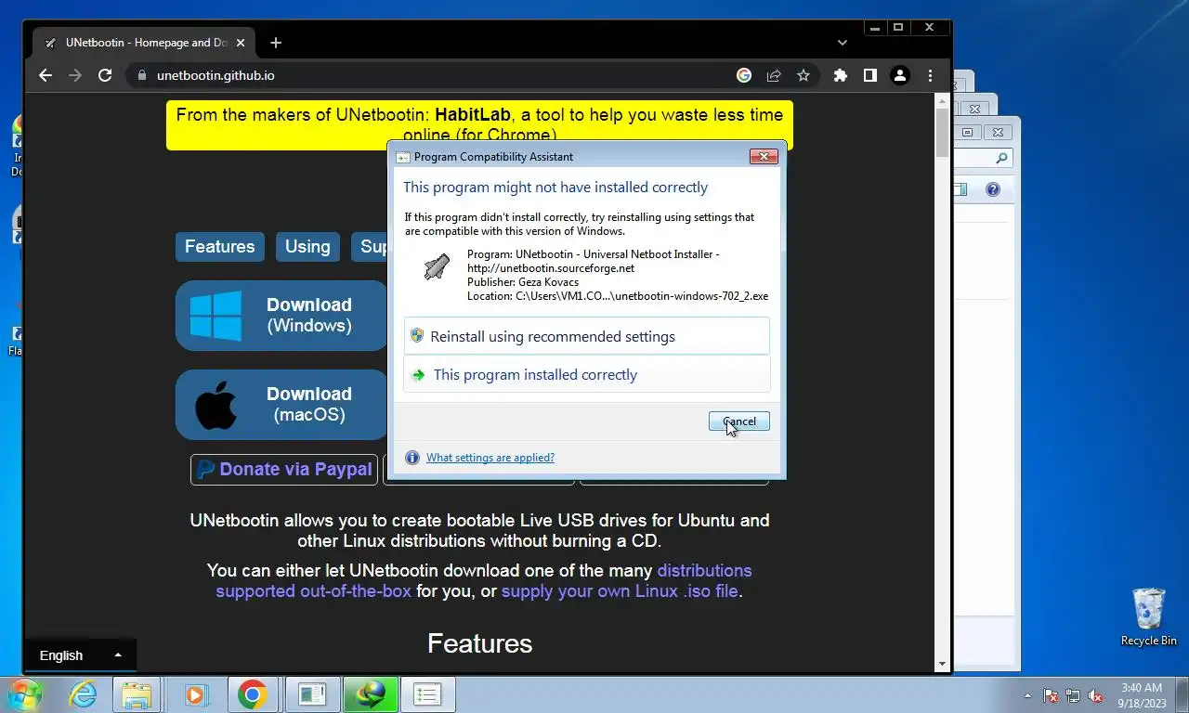Choose Reinstall using recommended settings
This screenshot has width=1189, height=713.
click(587, 336)
